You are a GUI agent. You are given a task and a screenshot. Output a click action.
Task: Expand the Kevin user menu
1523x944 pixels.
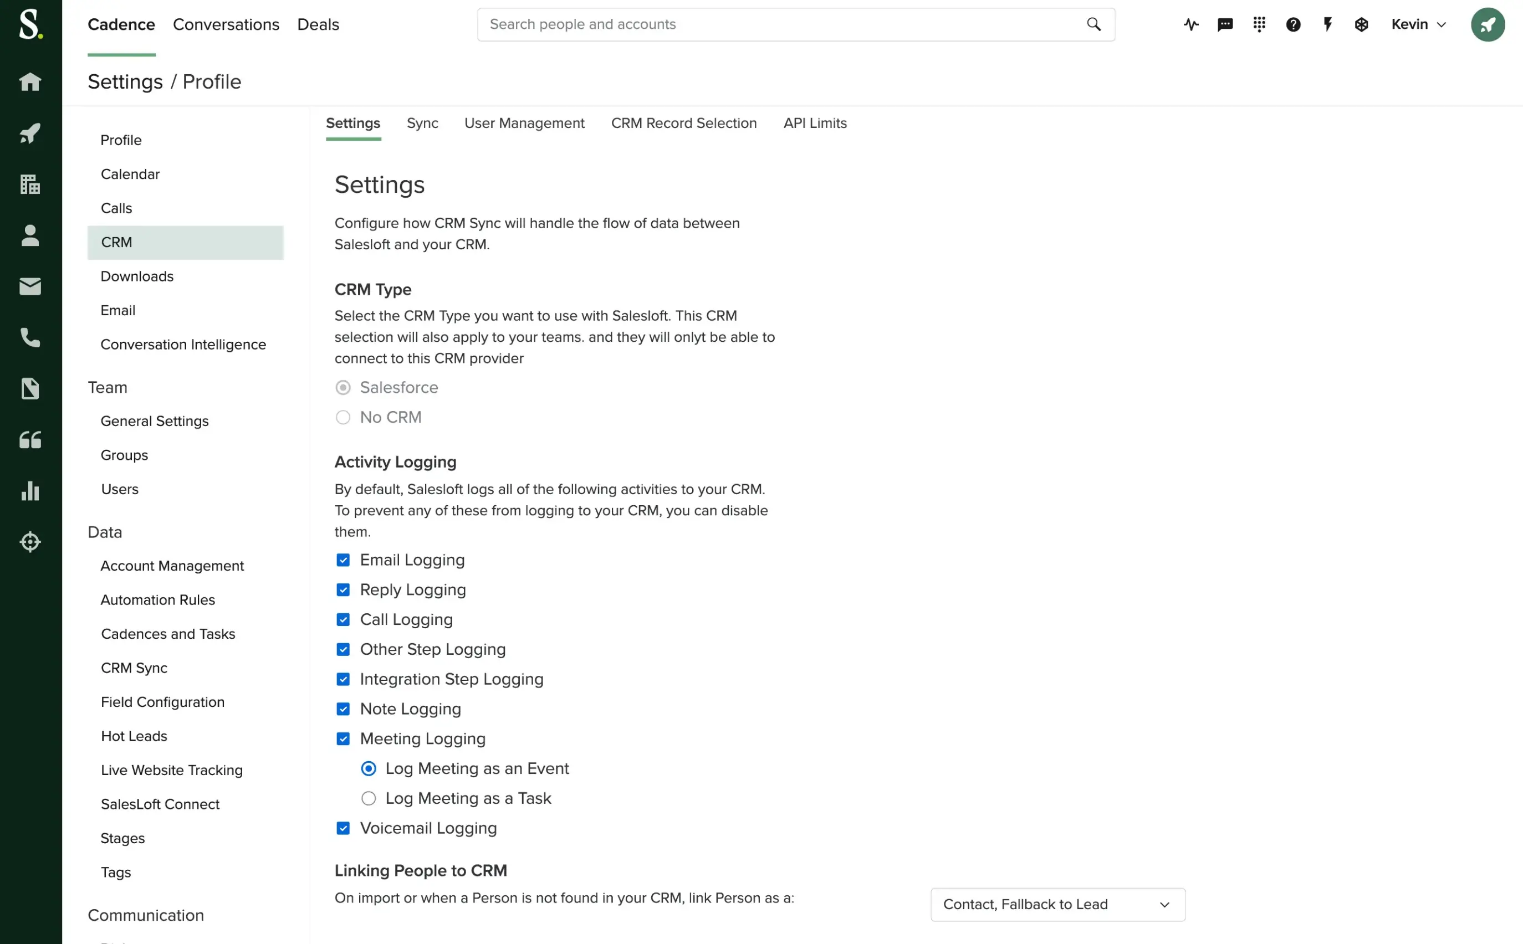point(1418,24)
